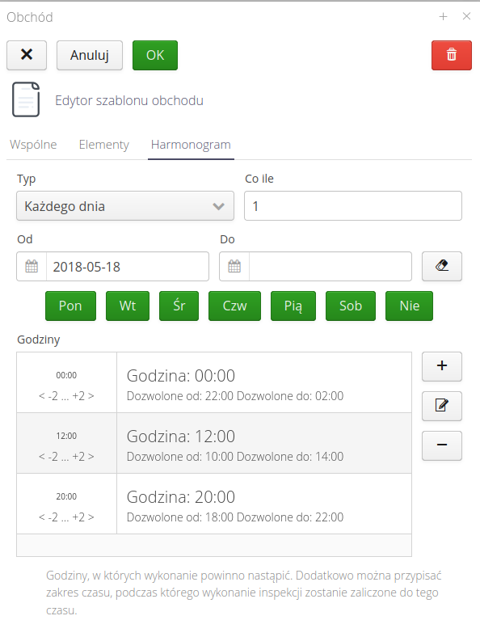This screenshot has height=637, width=480.
Task: Toggle the Pon weekday button
Action: point(70,306)
